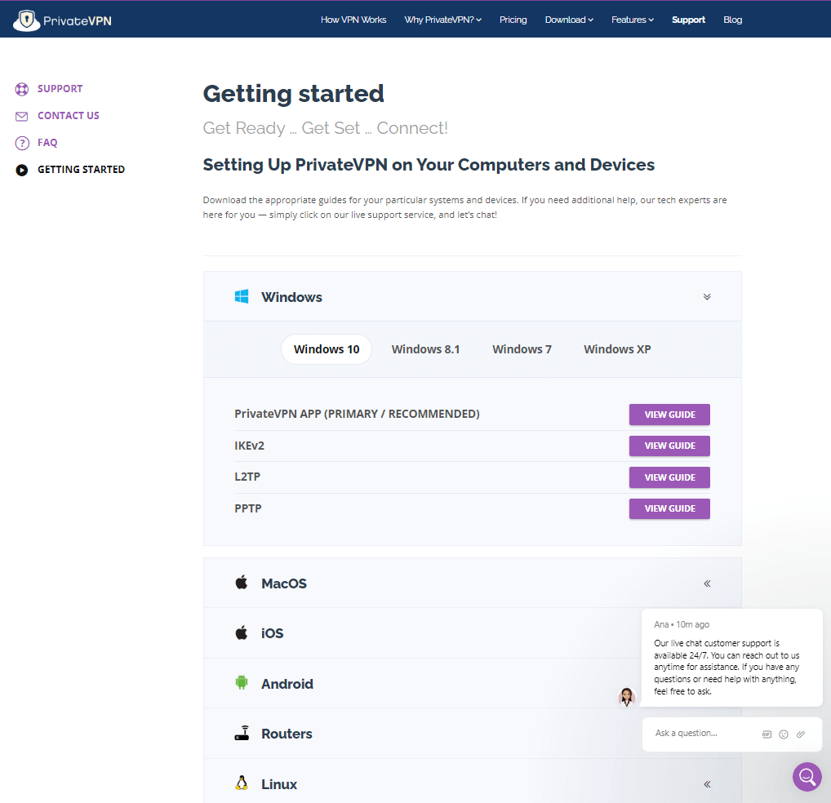This screenshot has width=831, height=803.
Task: Switch to the Windows 7 tab
Action: tap(522, 349)
